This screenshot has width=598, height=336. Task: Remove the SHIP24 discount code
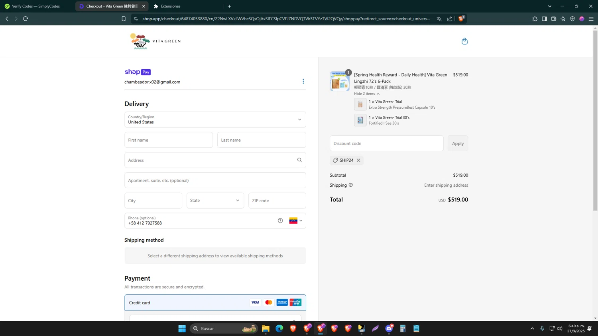click(x=358, y=160)
